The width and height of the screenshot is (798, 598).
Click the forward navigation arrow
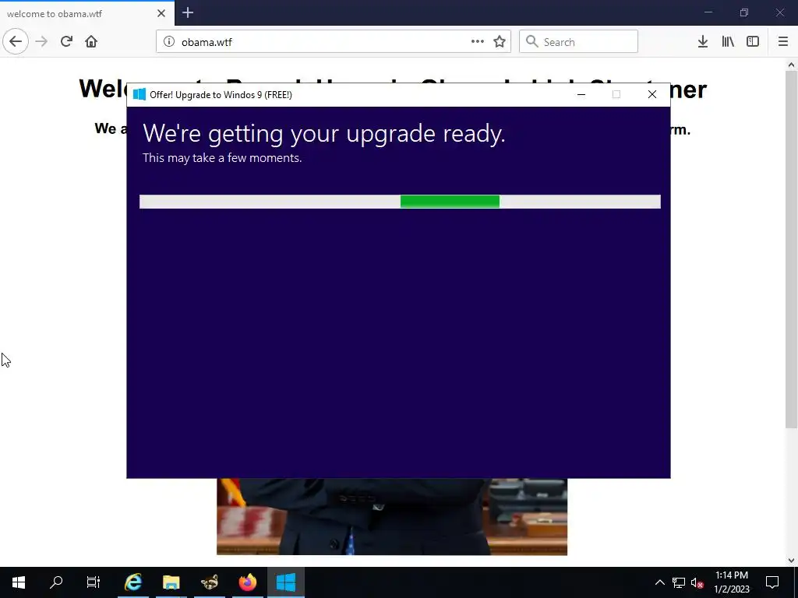[41, 42]
